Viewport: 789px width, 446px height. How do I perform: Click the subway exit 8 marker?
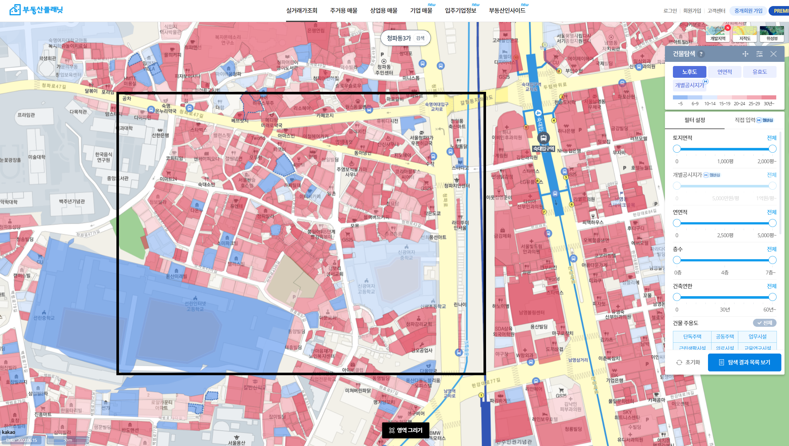537,181
